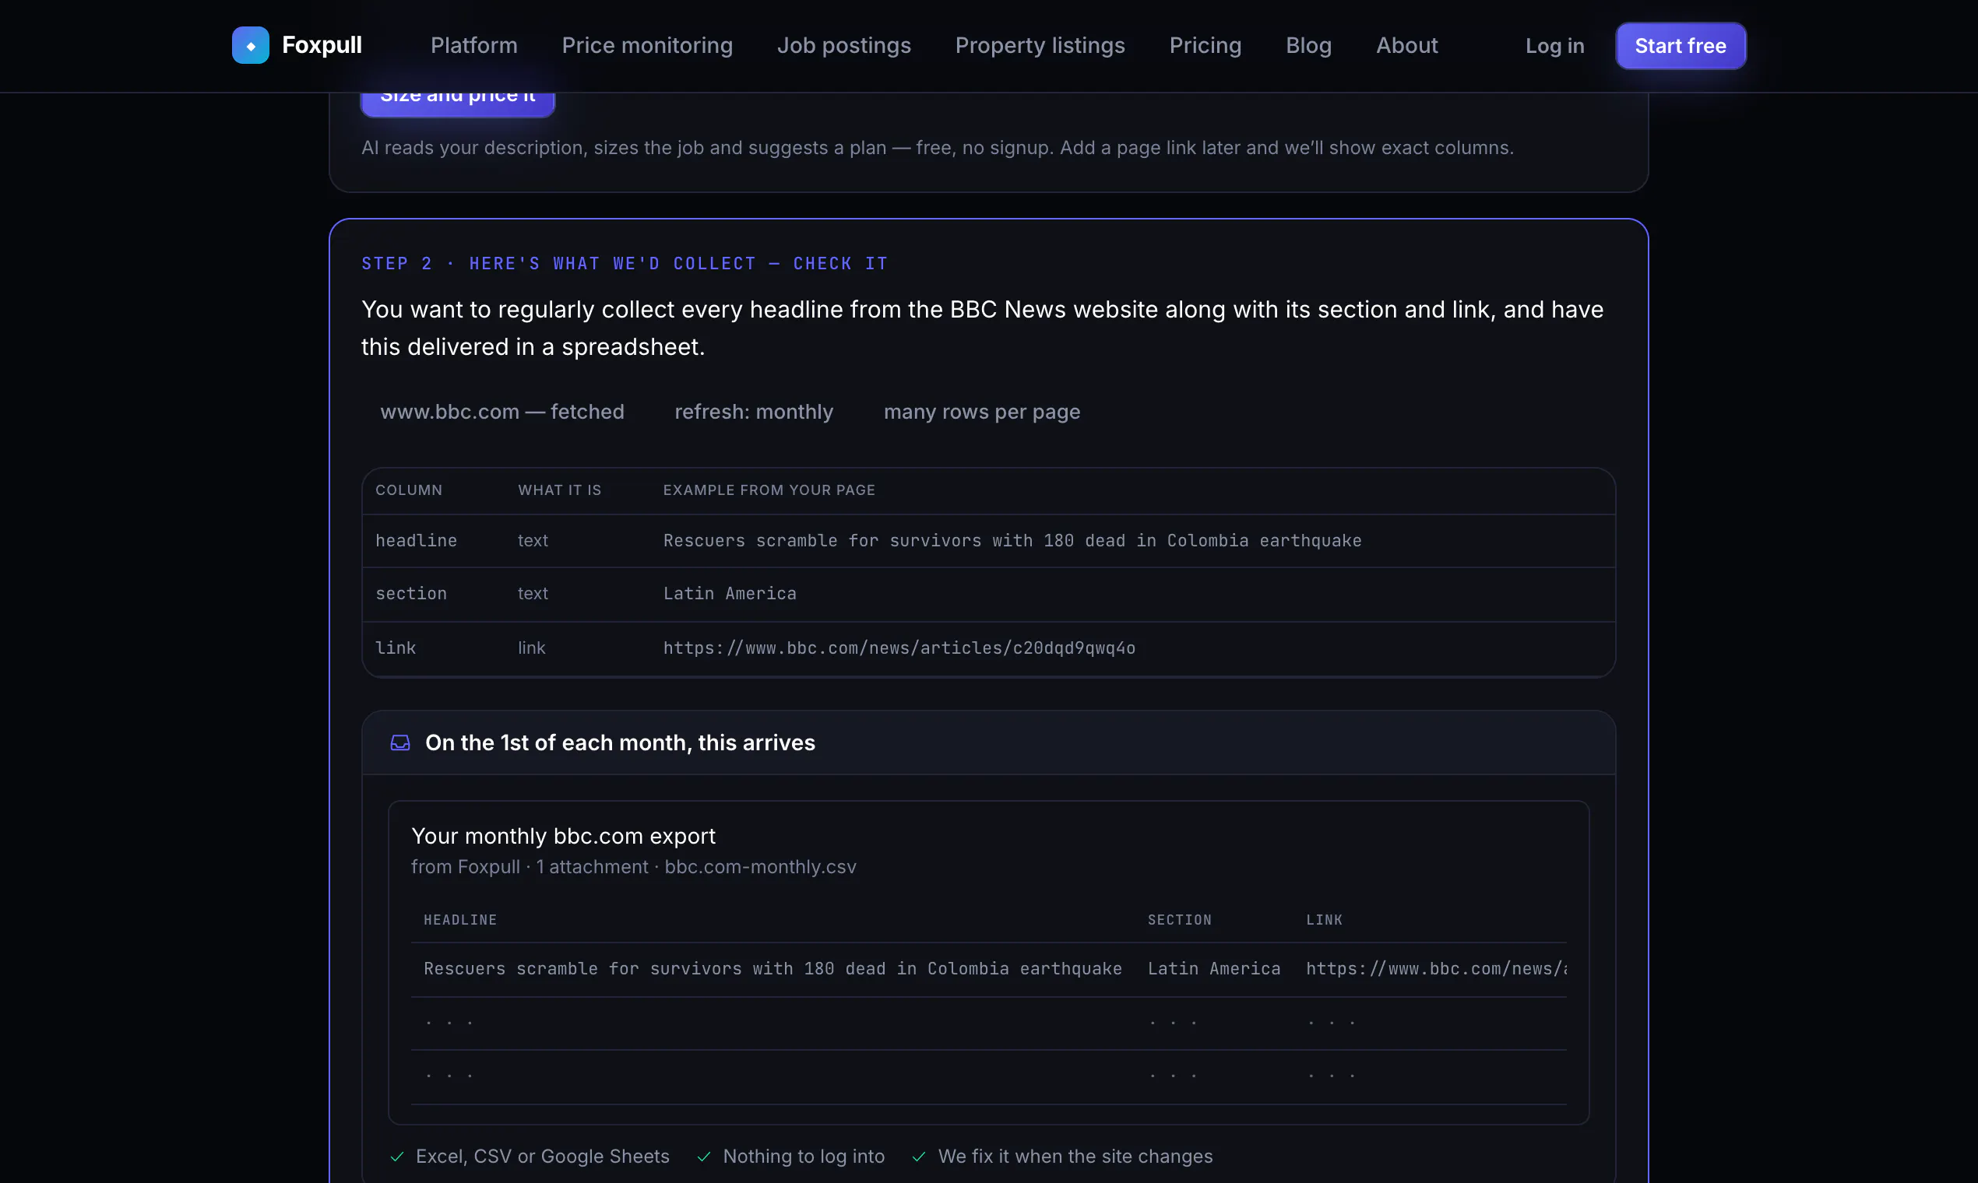This screenshot has width=1978, height=1183.
Task: Click the example headline about Colombia earthquake in column table
Action: [1012, 540]
